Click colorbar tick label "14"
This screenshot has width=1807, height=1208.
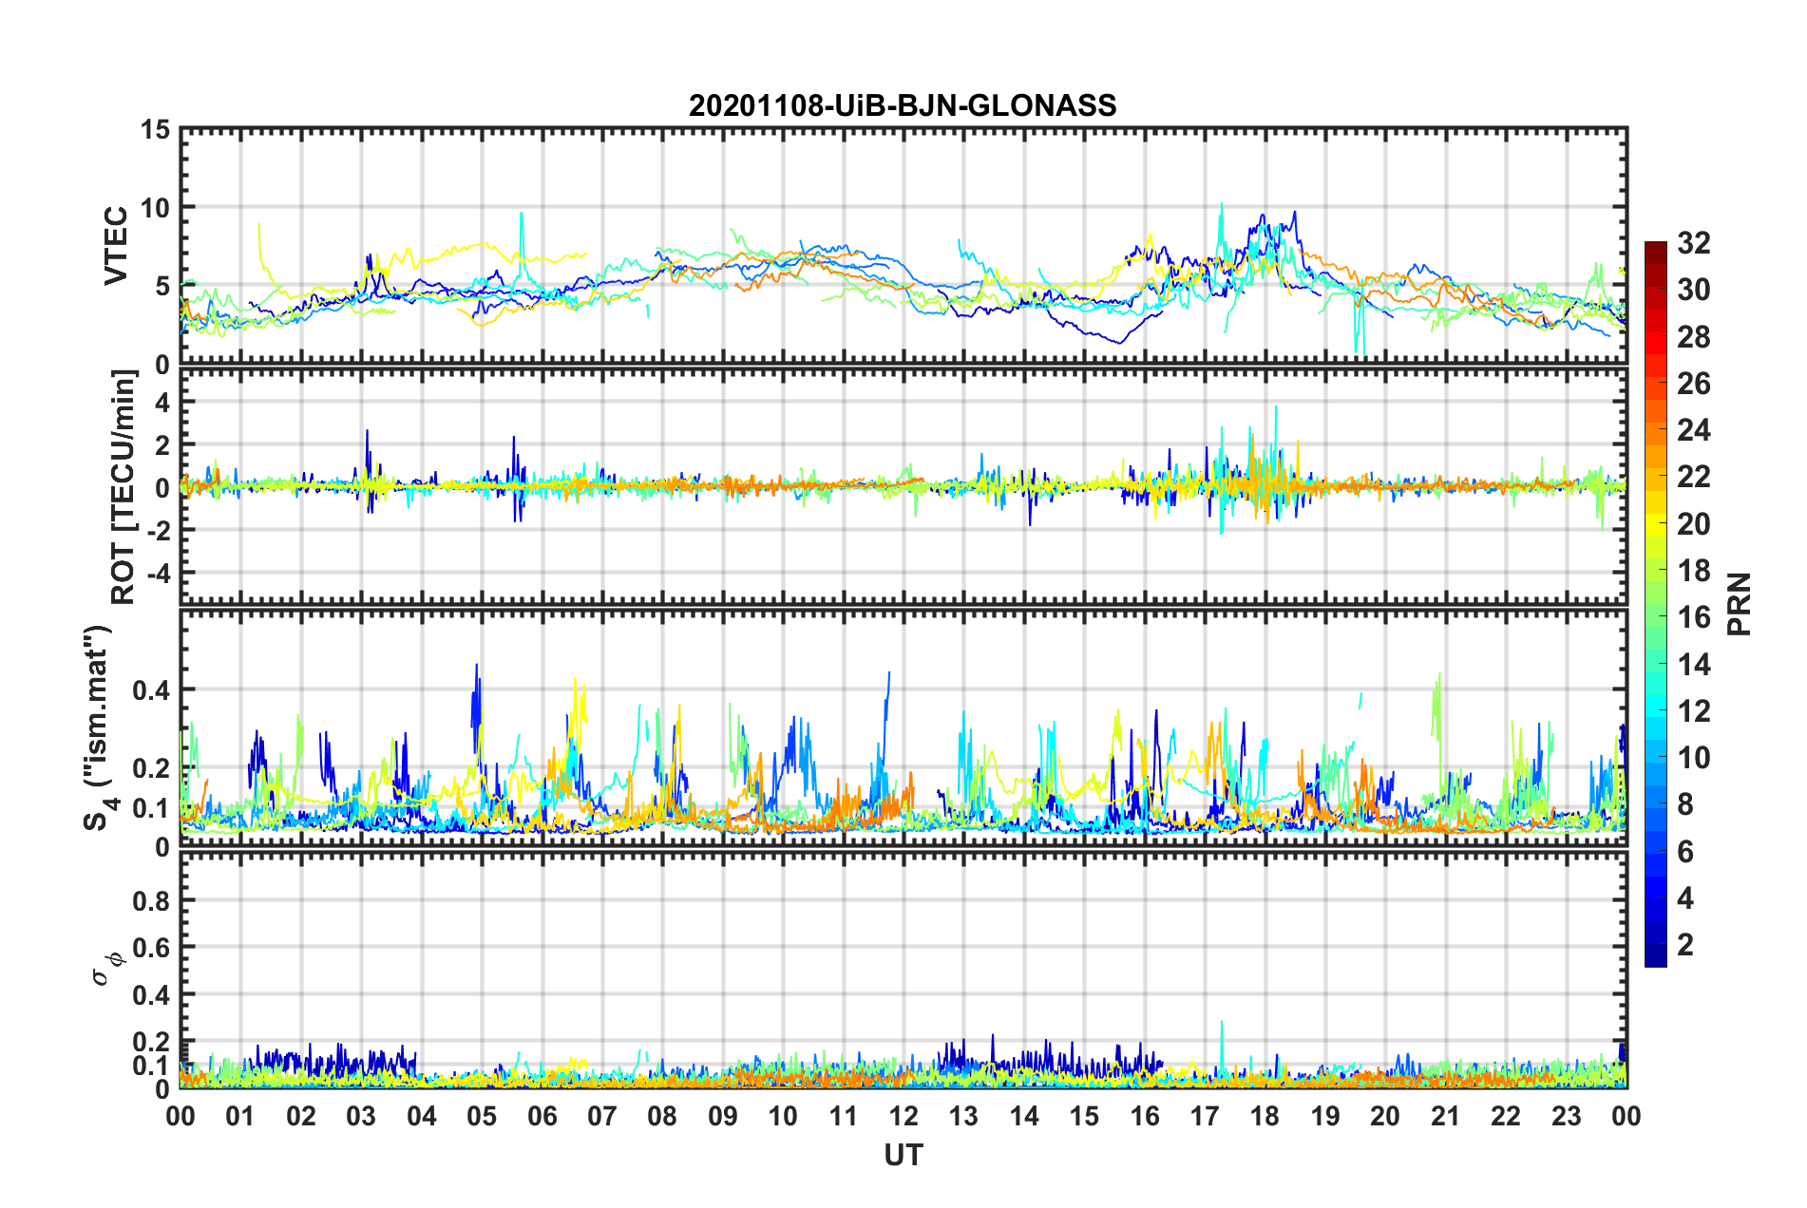pos(1693,665)
